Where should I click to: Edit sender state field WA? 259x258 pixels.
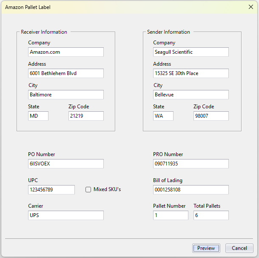click(x=163, y=116)
